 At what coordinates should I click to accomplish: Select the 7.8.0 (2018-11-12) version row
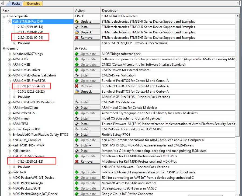coord(30,162)
